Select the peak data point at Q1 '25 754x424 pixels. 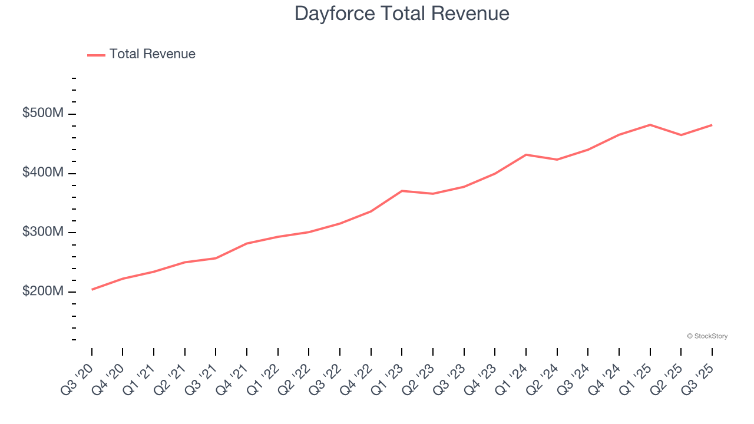pos(650,125)
